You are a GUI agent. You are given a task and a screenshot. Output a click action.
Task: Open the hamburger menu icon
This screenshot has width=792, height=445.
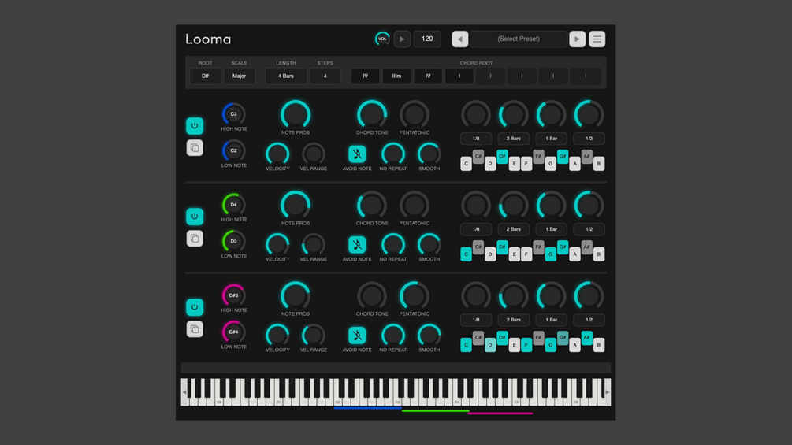(597, 39)
